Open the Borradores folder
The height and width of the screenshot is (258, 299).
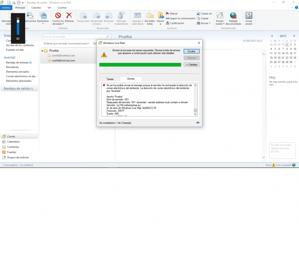12,67
